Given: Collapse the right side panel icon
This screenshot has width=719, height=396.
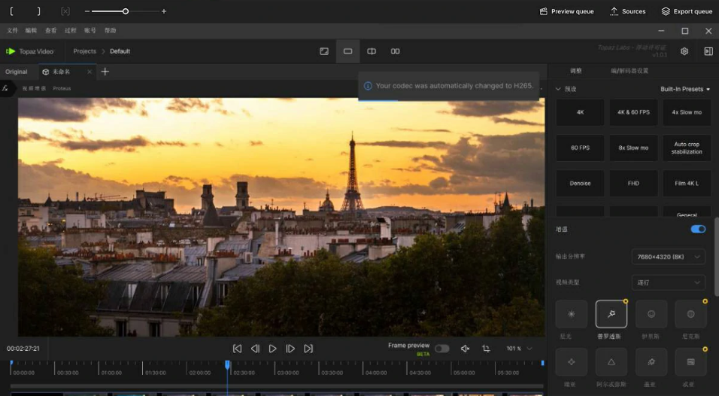Looking at the screenshot, I should tap(708, 51).
